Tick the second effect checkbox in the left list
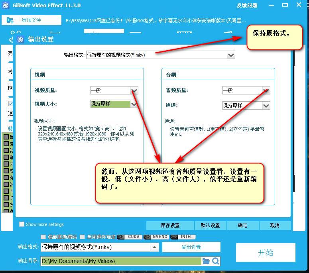This screenshot has height=273, width=309. [6, 143]
